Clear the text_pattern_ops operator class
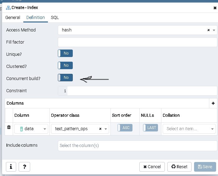This screenshot has width=218, height=176. (x=100, y=129)
